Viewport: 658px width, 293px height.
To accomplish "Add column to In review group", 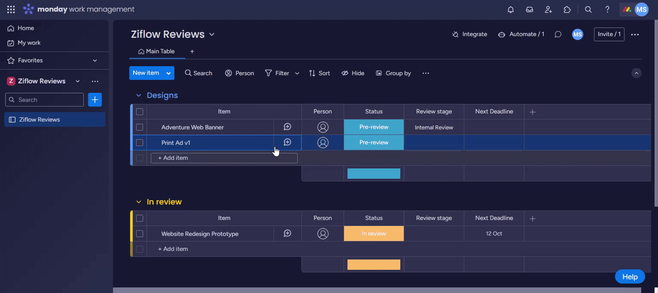I will click(533, 219).
